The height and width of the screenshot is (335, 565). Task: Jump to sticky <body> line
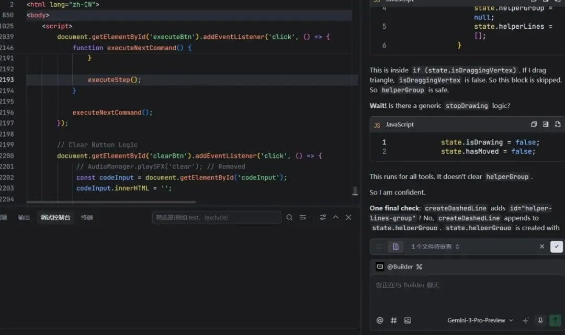38,16
